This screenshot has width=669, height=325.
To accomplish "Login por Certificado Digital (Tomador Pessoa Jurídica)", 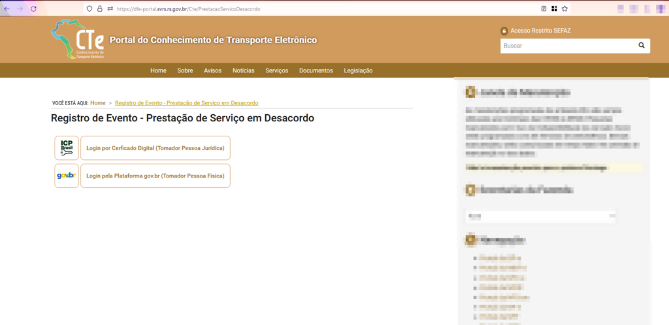I will [155, 148].
